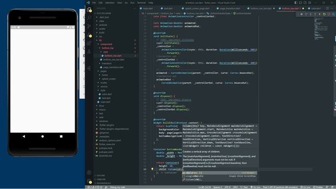Open bottom_nav.dart in the file tree
Screen dimensions: 336x189
click(x=113, y=56)
